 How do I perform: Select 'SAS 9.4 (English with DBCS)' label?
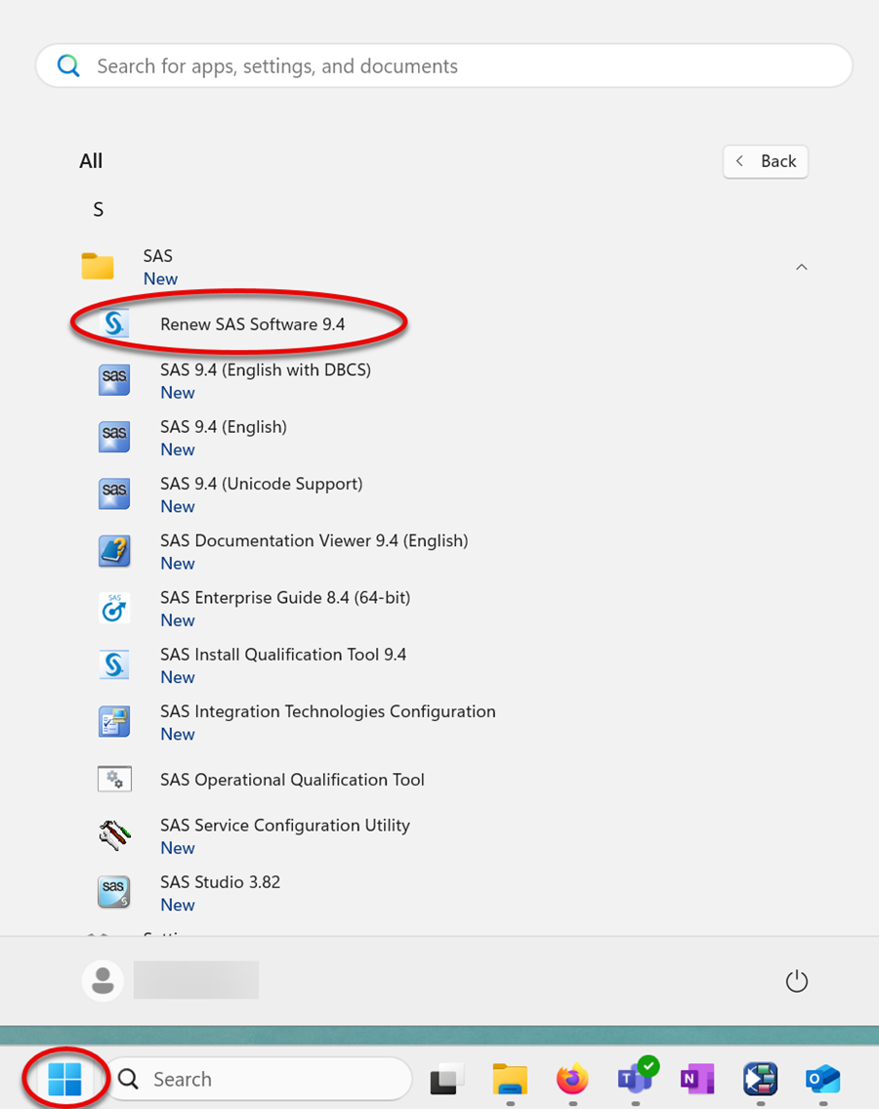pos(266,370)
